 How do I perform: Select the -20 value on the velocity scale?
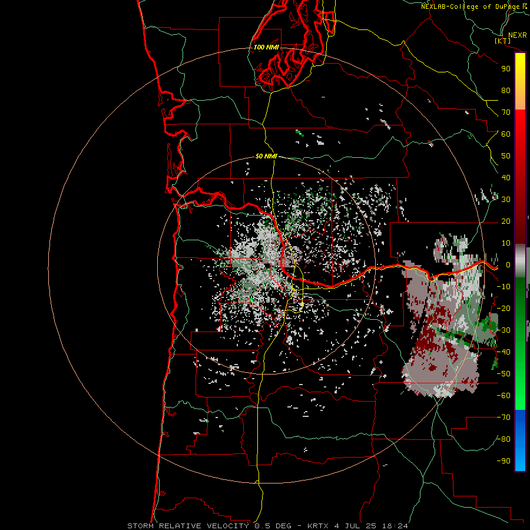[x=503, y=309]
